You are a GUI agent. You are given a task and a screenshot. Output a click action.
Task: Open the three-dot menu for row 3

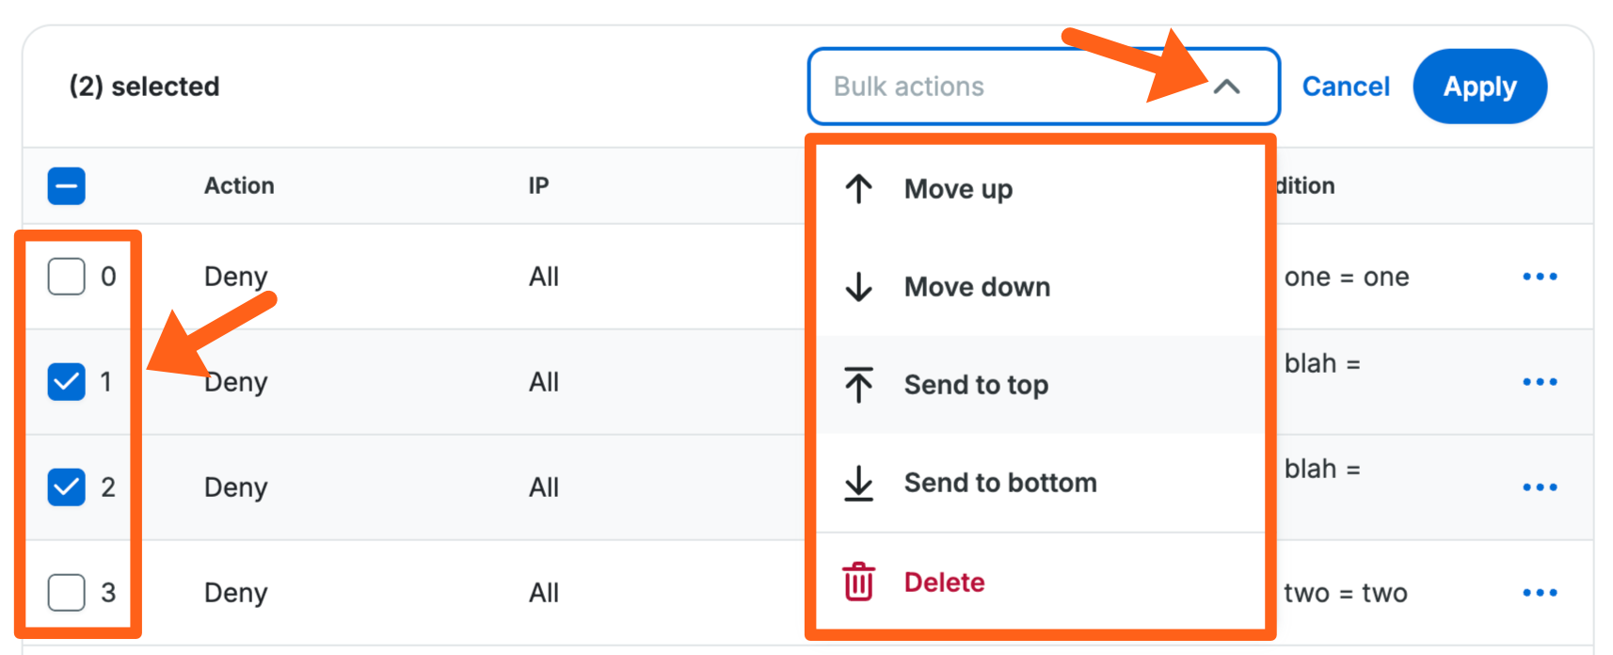(1540, 593)
